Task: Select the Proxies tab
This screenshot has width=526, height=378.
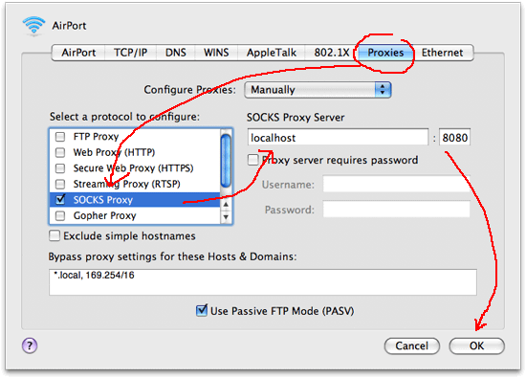Action: point(385,53)
